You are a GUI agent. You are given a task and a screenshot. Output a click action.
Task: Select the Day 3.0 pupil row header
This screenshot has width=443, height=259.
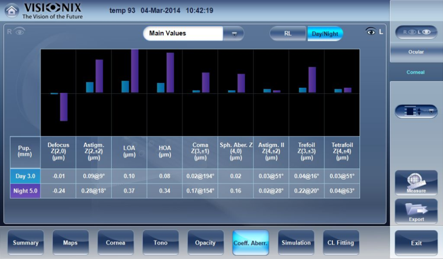point(25,176)
